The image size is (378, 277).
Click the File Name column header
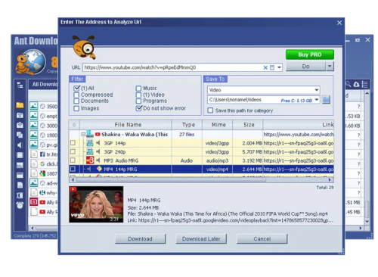pos(126,125)
